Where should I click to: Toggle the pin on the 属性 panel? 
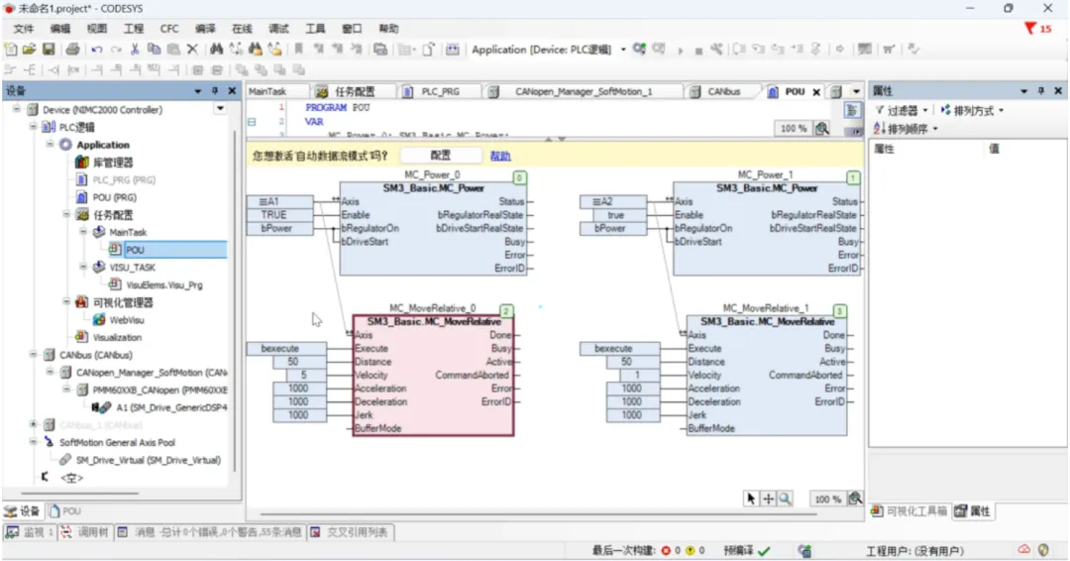pyautogui.click(x=1041, y=91)
